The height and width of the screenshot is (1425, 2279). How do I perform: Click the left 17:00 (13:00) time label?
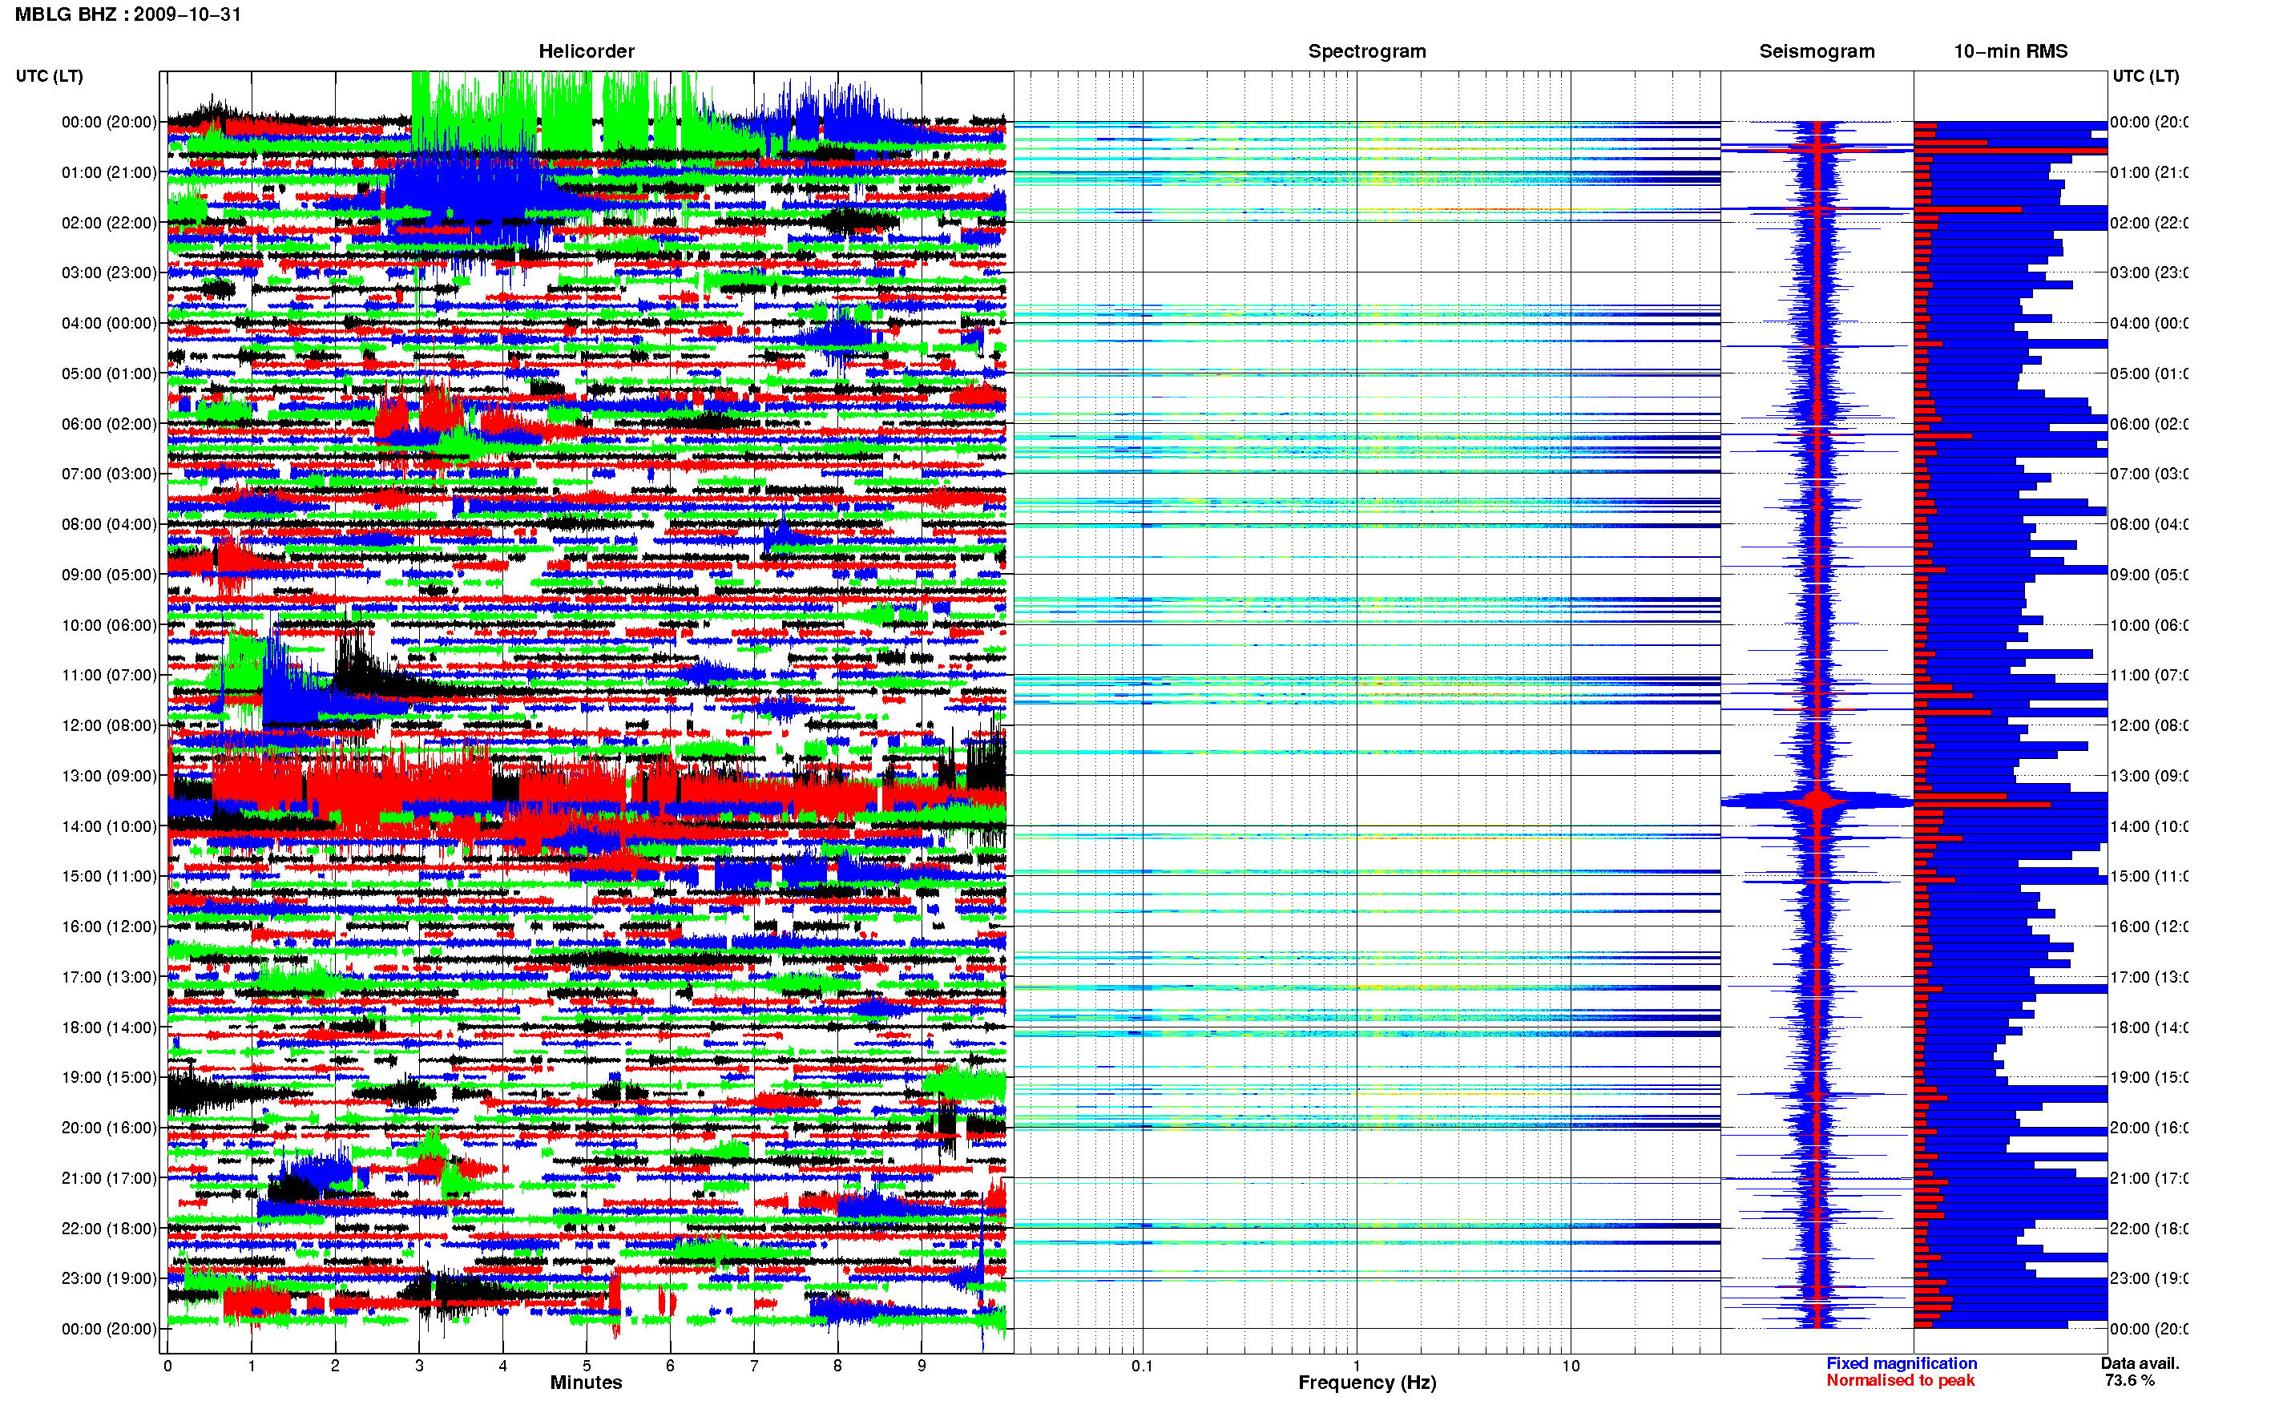tap(109, 977)
